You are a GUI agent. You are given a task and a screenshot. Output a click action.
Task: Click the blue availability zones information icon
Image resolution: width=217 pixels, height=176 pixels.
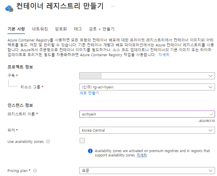tap(90, 151)
